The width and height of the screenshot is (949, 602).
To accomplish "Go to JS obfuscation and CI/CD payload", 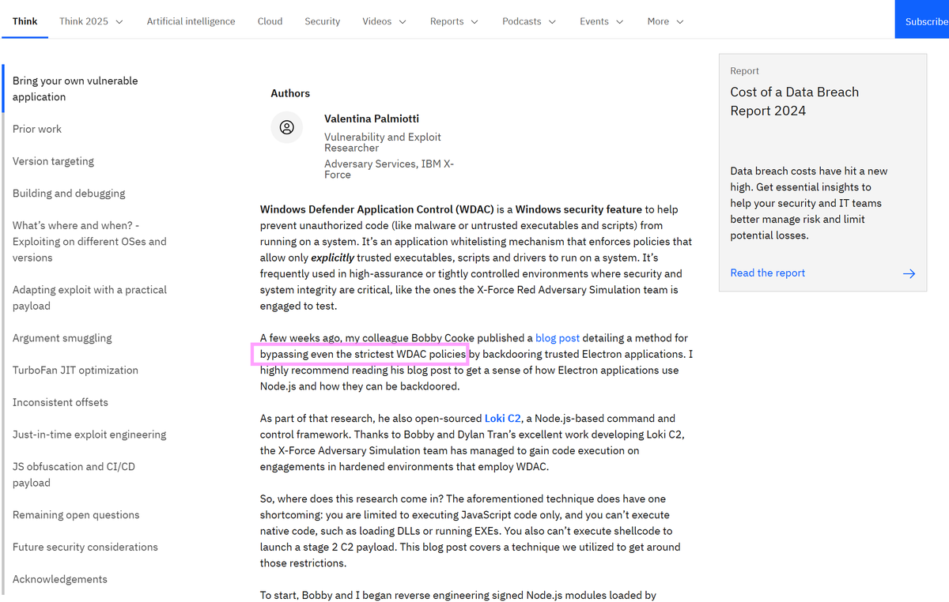I will coord(74,475).
